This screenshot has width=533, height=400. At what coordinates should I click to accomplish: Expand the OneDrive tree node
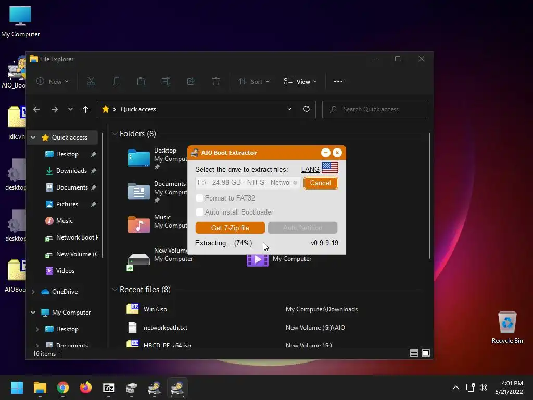33,292
